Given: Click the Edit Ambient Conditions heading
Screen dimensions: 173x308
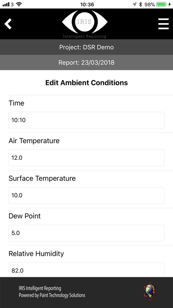Looking at the screenshot, I should coord(86,83).
